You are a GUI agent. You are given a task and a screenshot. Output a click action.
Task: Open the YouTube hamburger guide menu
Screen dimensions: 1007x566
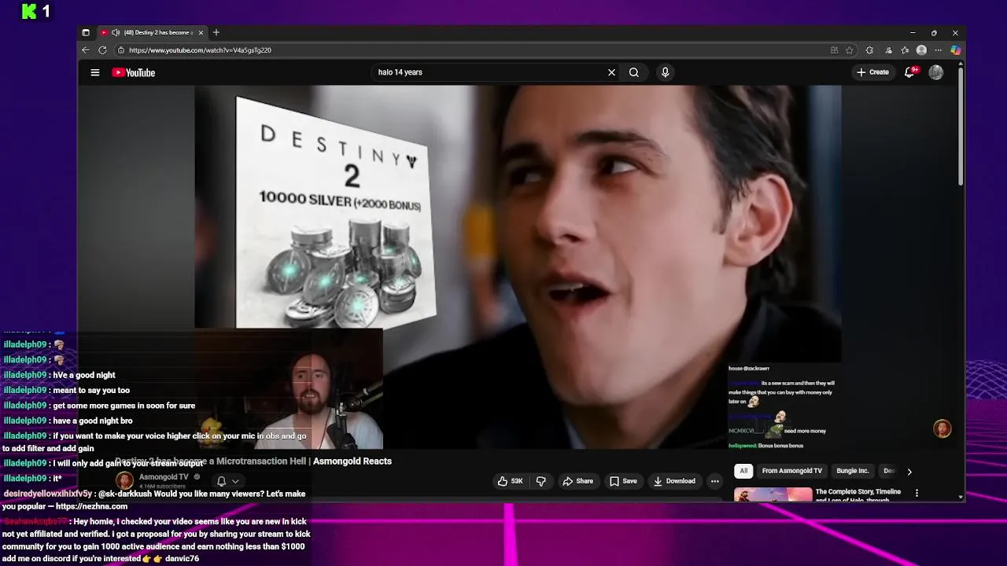(x=95, y=72)
